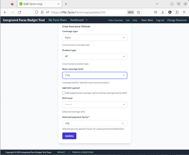Open the ECO level dropdown
This screenshot has height=155, width=189.
pyautogui.click(x=94, y=104)
